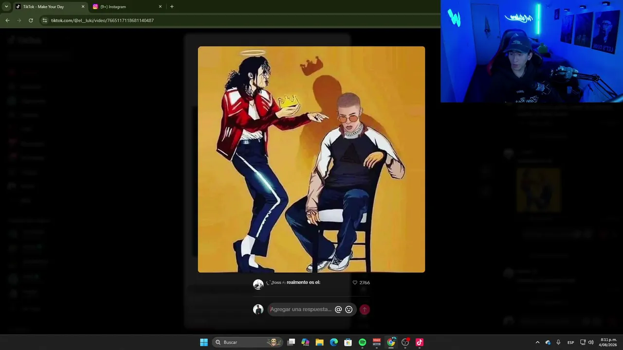Screen dimensions: 623x350
Task: Like the comment with the heart icon
Action: (x=355, y=282)
